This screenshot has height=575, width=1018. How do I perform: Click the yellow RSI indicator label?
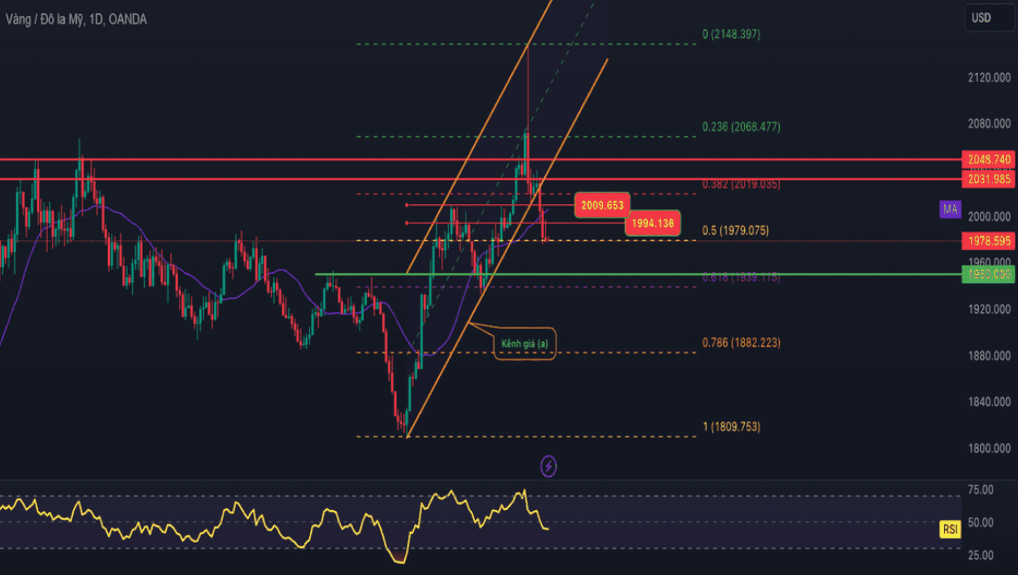coord(950,529)
